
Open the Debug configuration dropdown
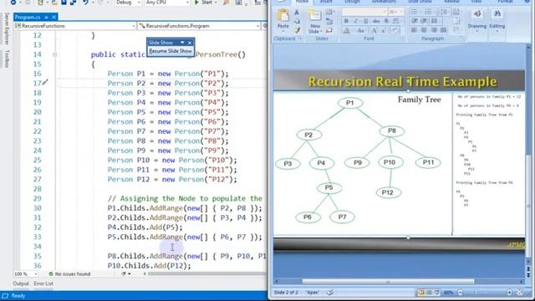(128, 3)
